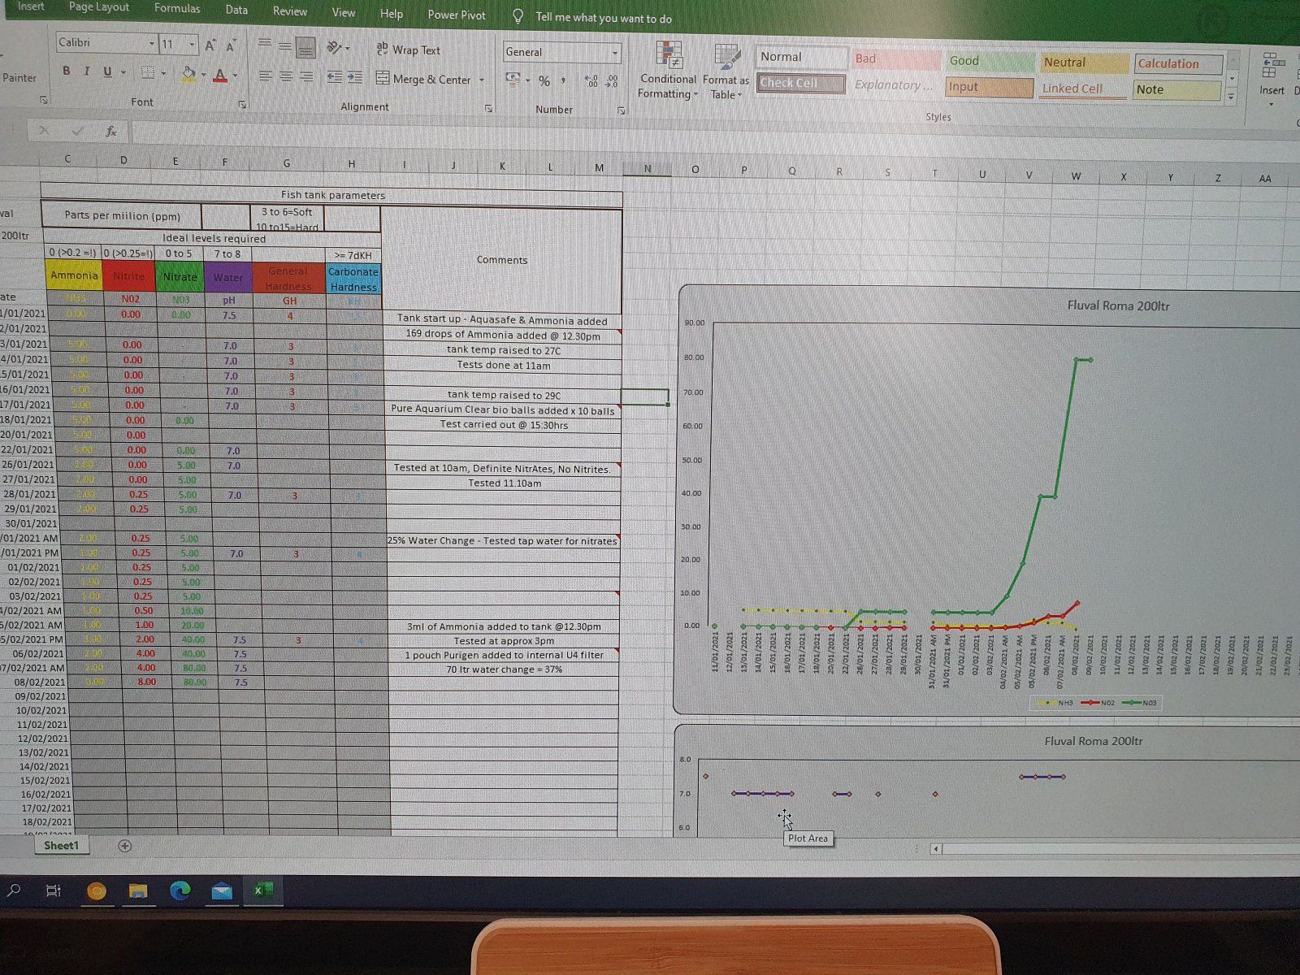Open Format as Table menu
The height and width of the screenshot is (975, 1300).
pos(726,72)
